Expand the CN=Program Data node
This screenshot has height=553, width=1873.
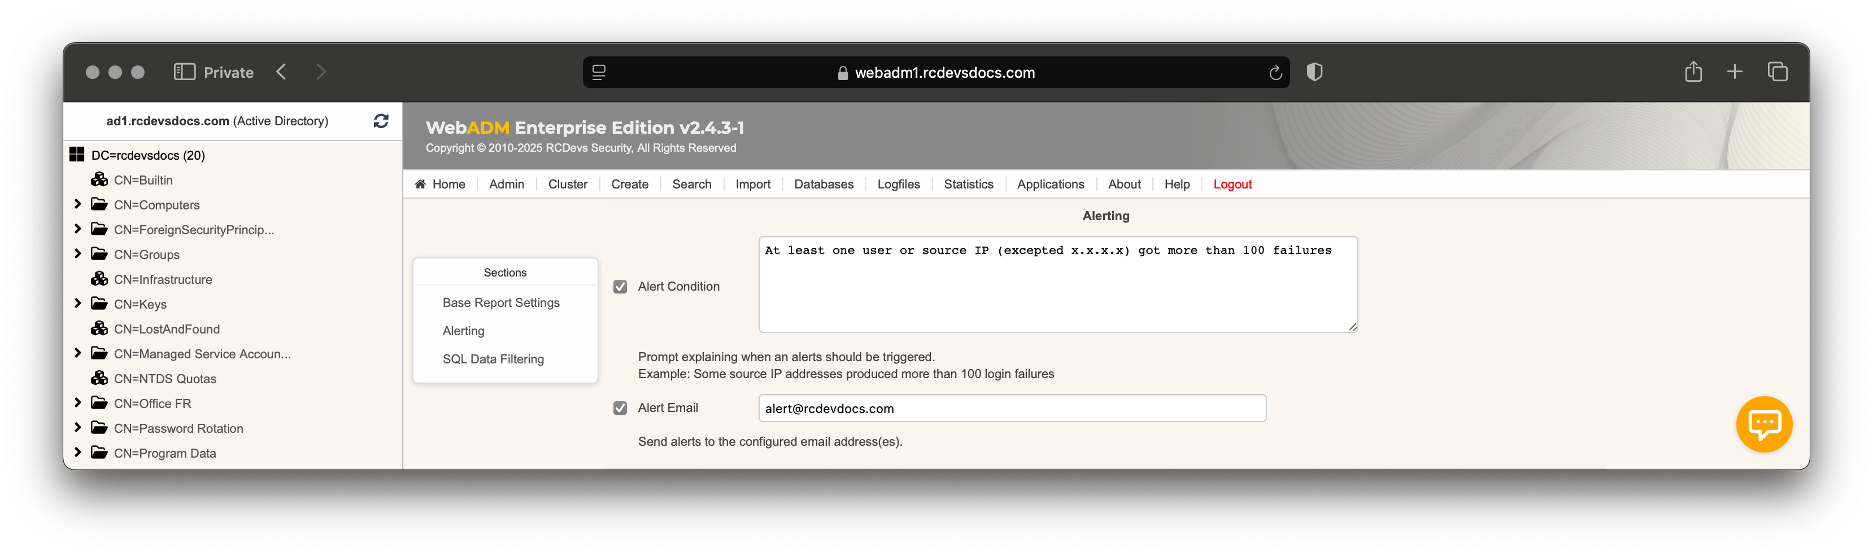point(78,453)
